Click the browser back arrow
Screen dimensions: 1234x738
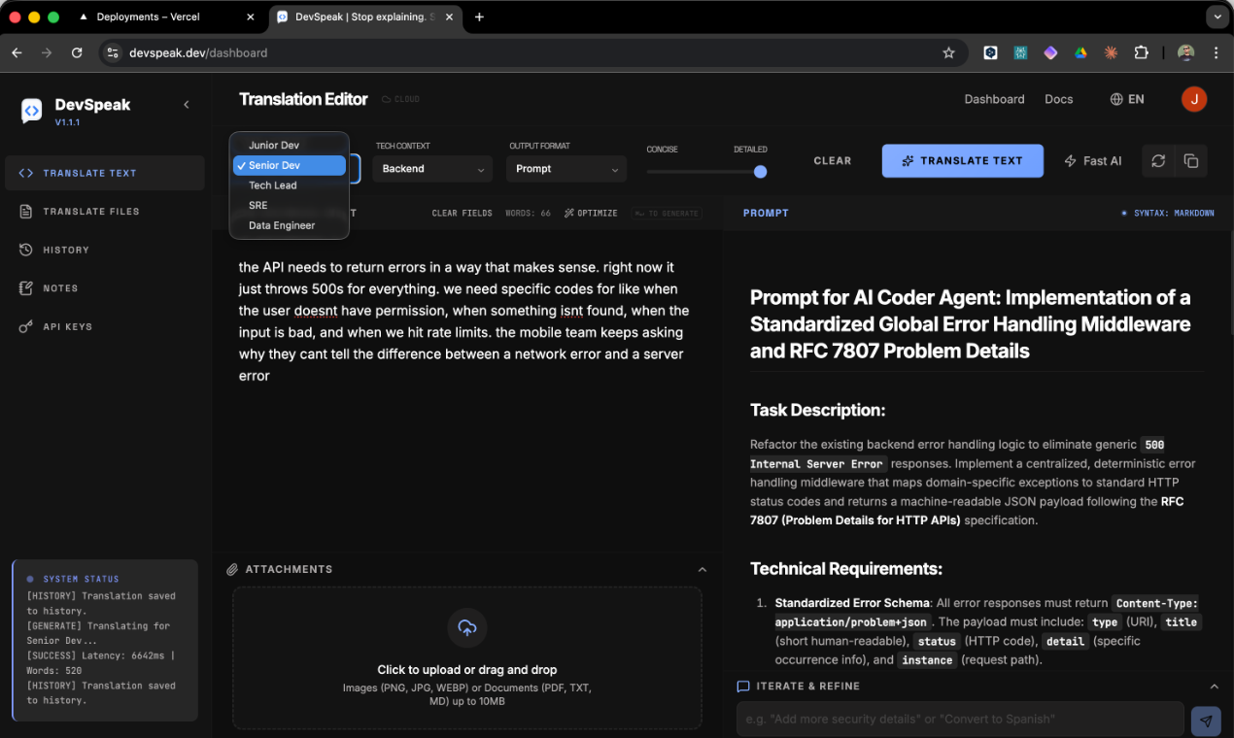click(17, 52)
